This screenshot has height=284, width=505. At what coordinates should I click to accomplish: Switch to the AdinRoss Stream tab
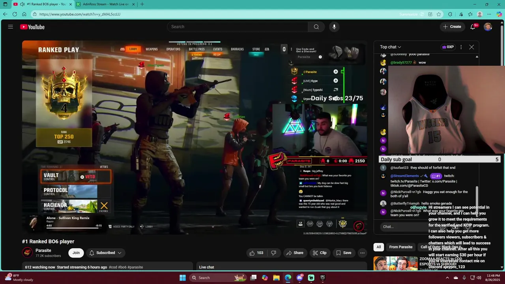point(105,4)
